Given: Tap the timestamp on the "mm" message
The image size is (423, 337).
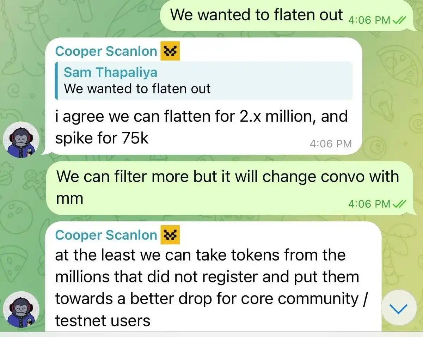Looking at the screenshot, I should click(369, 204).
